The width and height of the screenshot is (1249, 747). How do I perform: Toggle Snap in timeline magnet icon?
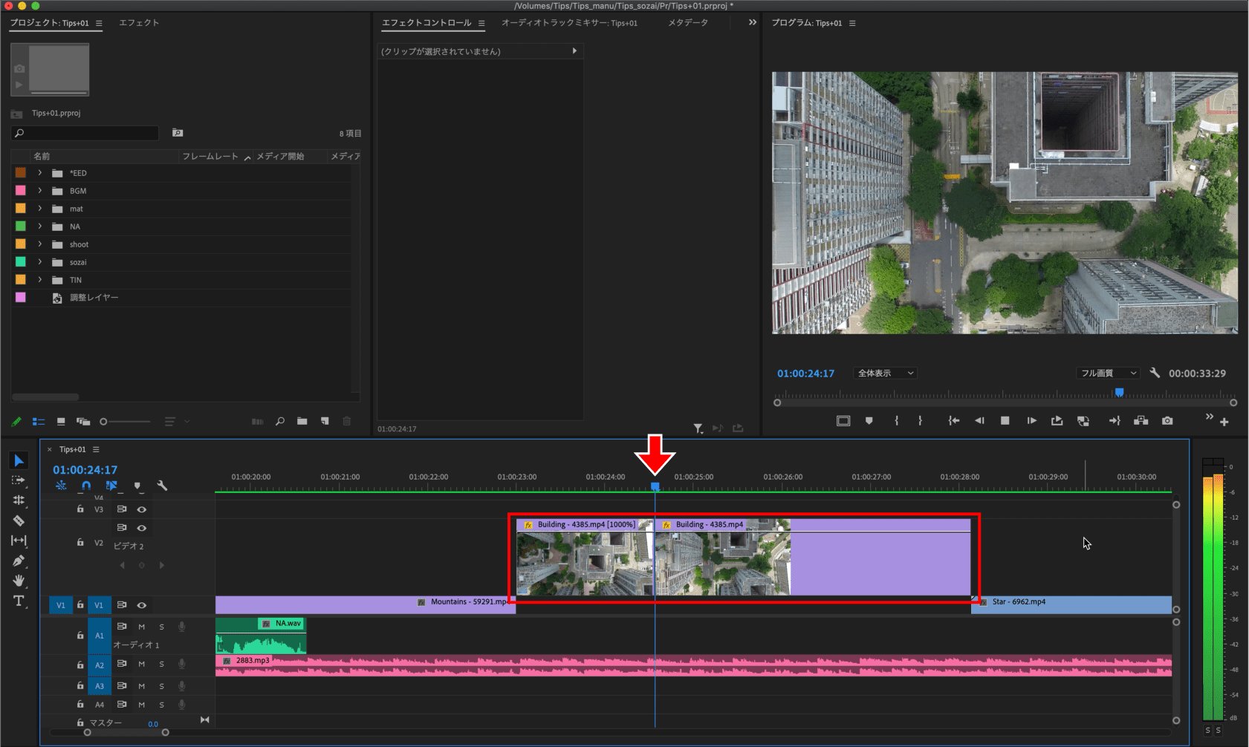click(86, 486)
